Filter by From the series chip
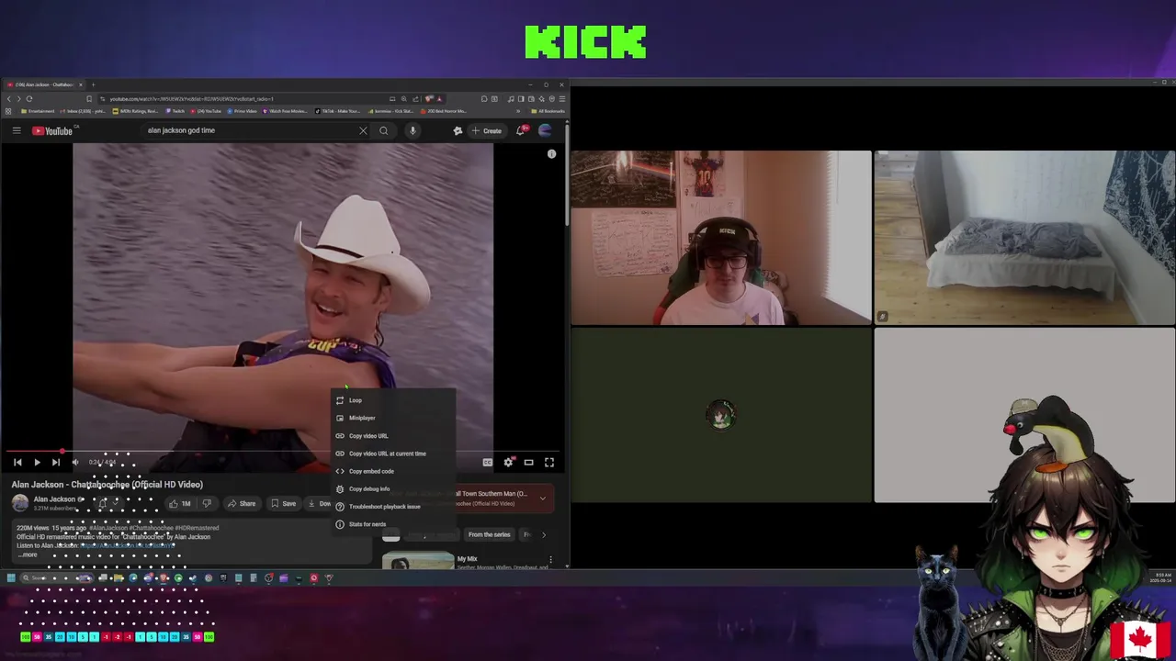The height and width of the screenshot is (661, 1176). [489, 534]
